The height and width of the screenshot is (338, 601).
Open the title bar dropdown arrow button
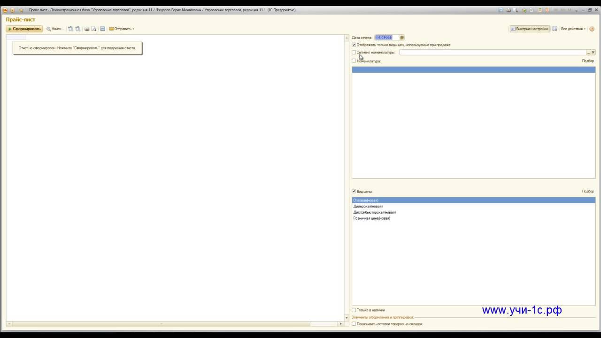point(13,10)
